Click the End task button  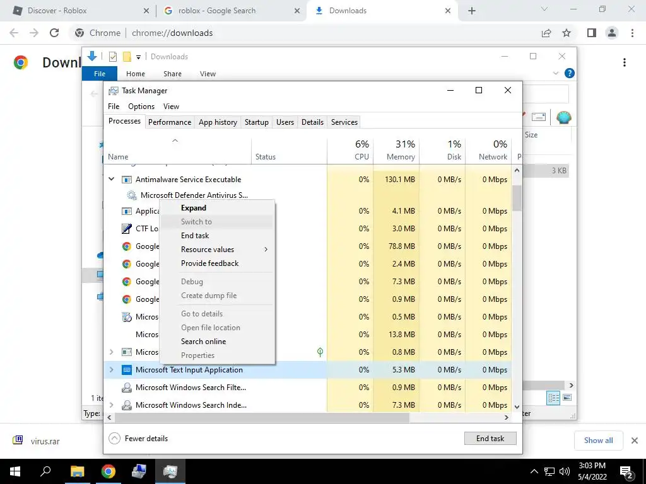(x=490, y=439)
